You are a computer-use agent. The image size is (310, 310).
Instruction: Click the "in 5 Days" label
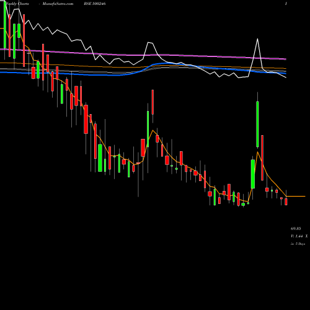tap(298, 244)
